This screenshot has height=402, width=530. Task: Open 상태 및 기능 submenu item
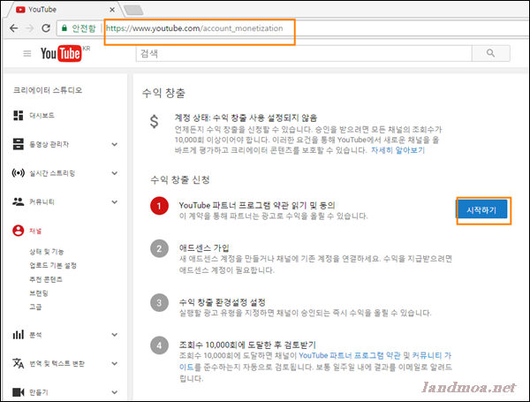[x=46, y=252]
